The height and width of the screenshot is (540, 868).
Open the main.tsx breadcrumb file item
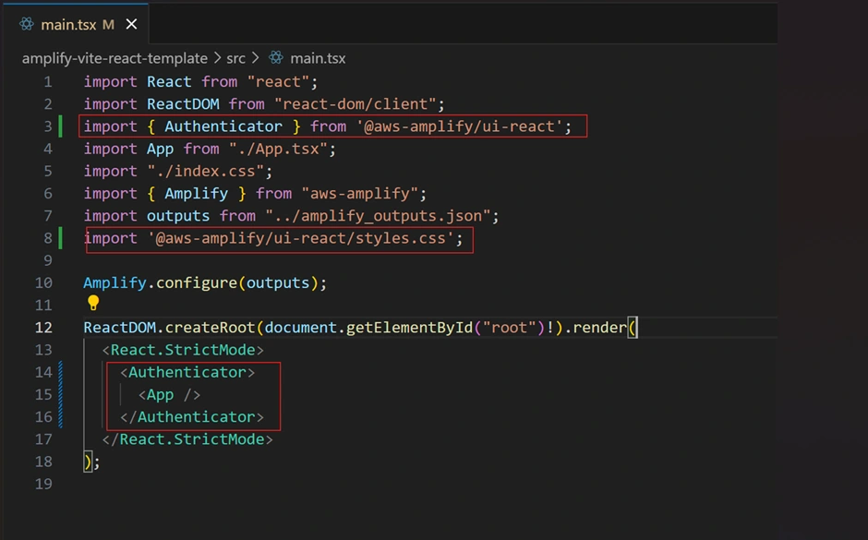coord(318,58)
